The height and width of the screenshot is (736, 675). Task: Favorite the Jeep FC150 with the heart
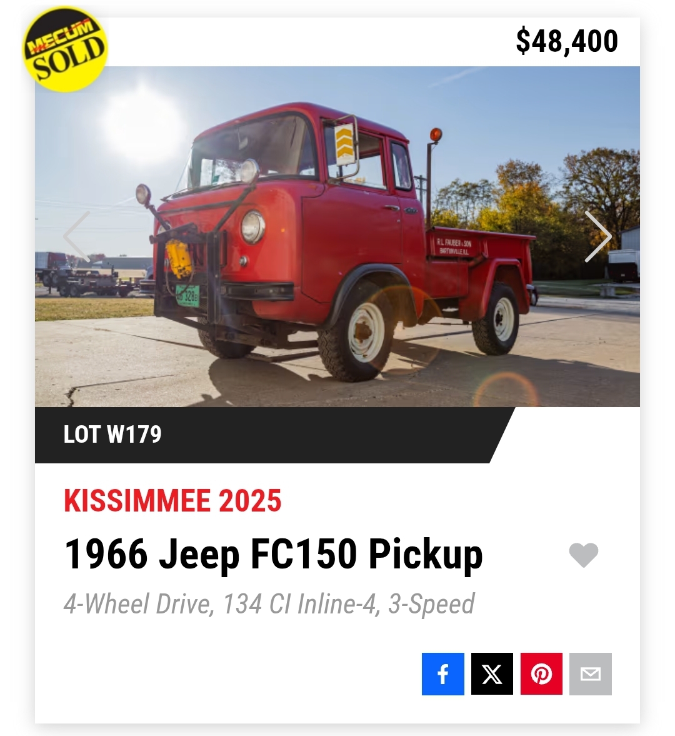click(584, 555)
